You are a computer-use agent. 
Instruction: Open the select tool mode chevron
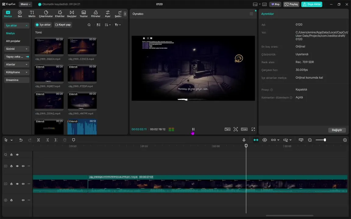12,140
